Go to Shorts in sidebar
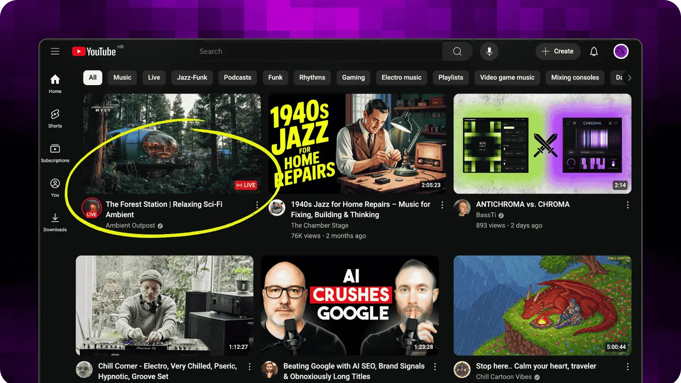This screenshot has height=383, width=681. (55, 119)
